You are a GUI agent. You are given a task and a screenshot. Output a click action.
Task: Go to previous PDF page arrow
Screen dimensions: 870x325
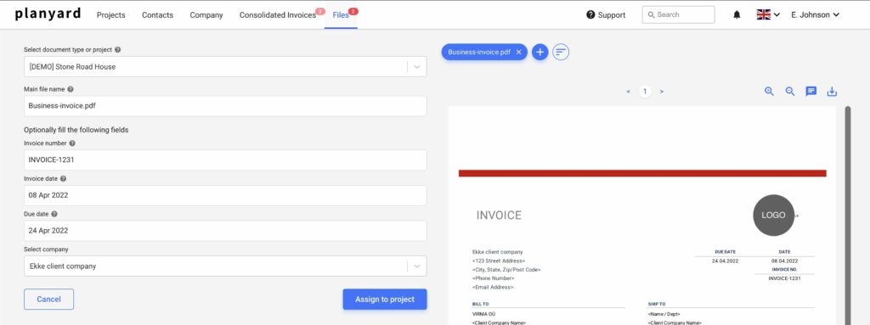point(628,92)
